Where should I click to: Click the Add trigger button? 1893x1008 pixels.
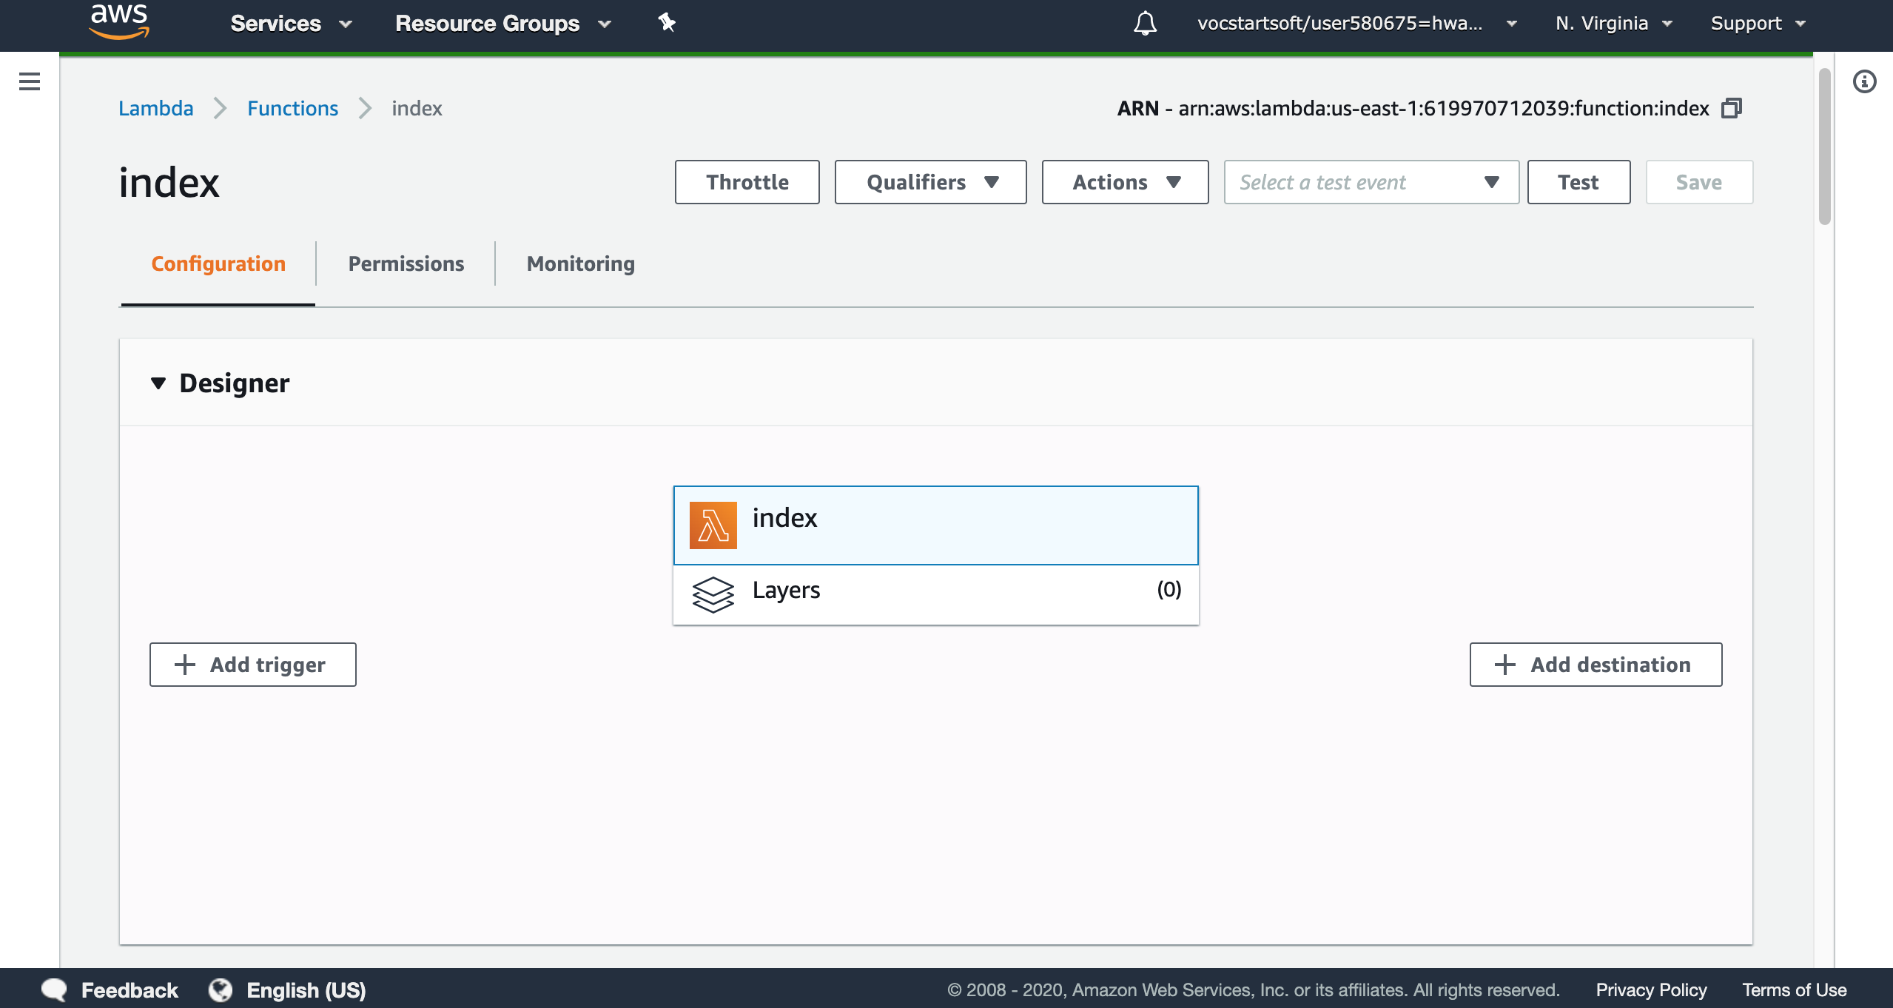point(252,665)
